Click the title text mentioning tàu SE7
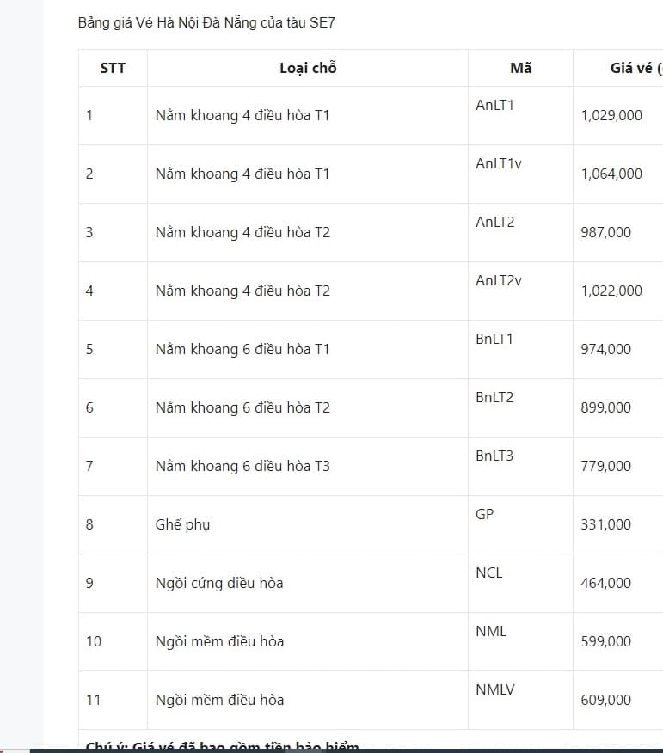The height and width of the screenshot is (753, 663). (x=206, y=22)
